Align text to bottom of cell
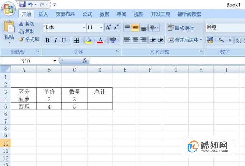The image size is (245, 166). click(144, 28)
